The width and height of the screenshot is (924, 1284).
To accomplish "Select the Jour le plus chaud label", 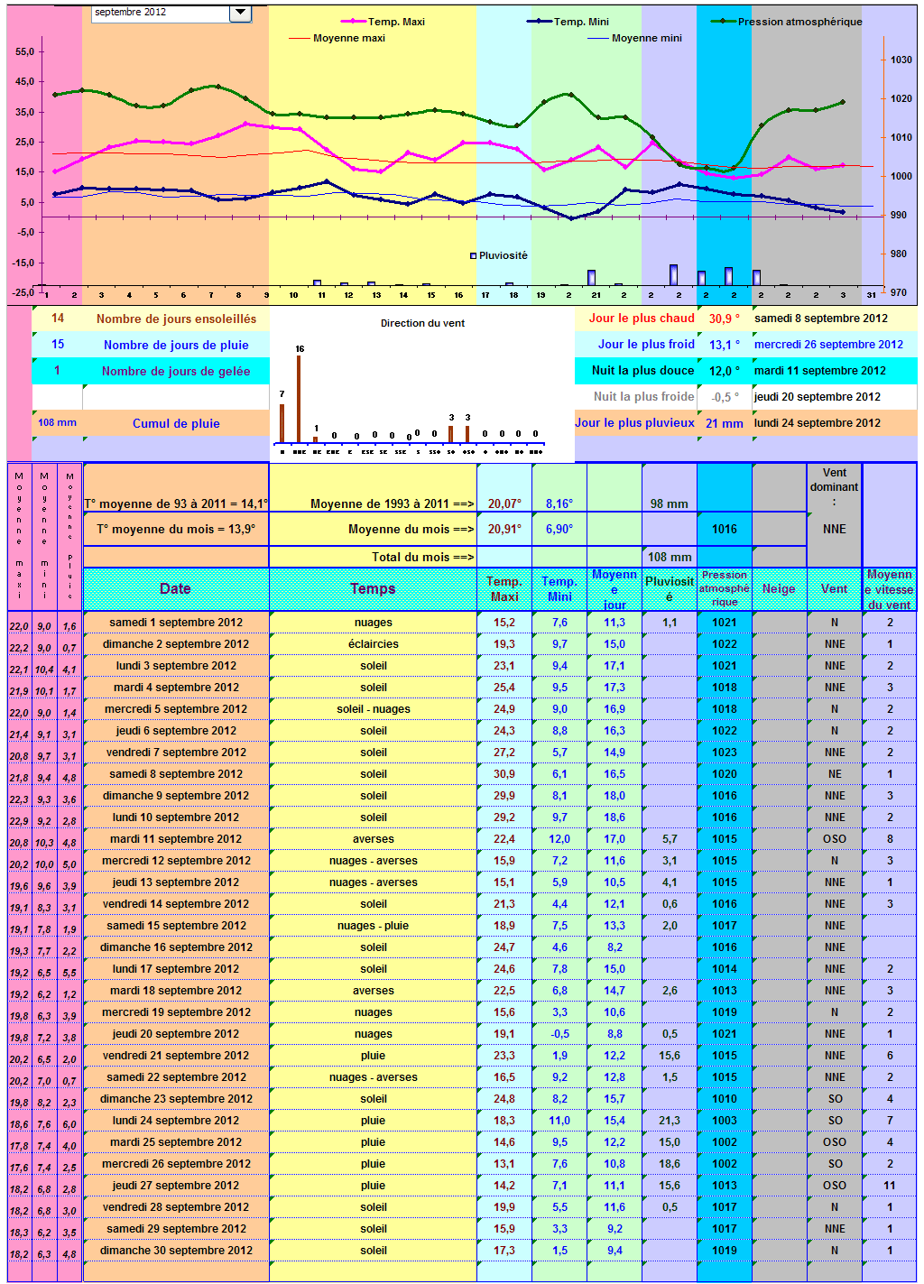I will coord(642,318).
